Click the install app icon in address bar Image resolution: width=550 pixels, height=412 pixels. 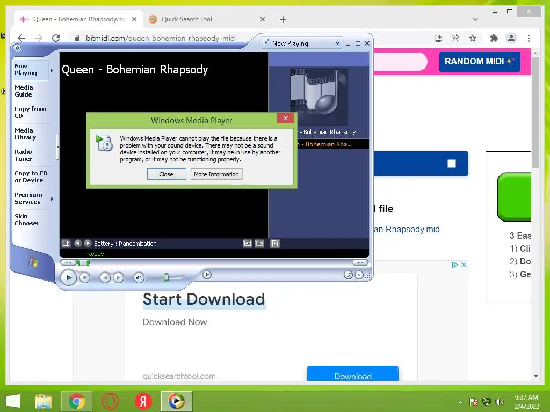[438, 38]
